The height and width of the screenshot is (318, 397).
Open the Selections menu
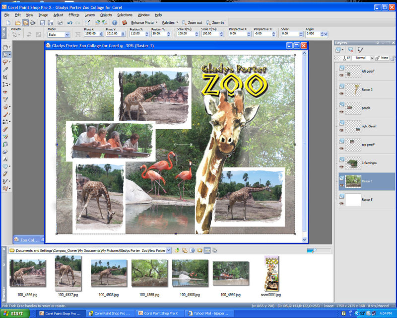[125, 15]
